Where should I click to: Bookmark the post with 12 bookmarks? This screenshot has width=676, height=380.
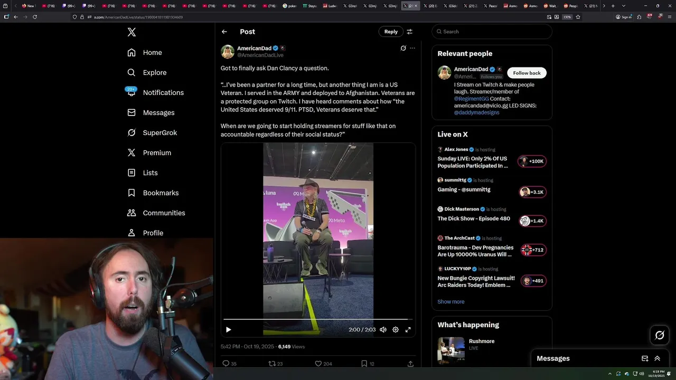(368, 364)
